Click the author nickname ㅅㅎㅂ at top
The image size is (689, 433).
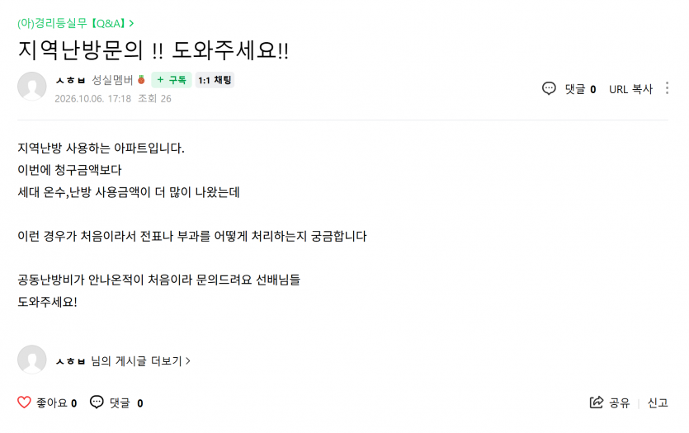[70, 80]
